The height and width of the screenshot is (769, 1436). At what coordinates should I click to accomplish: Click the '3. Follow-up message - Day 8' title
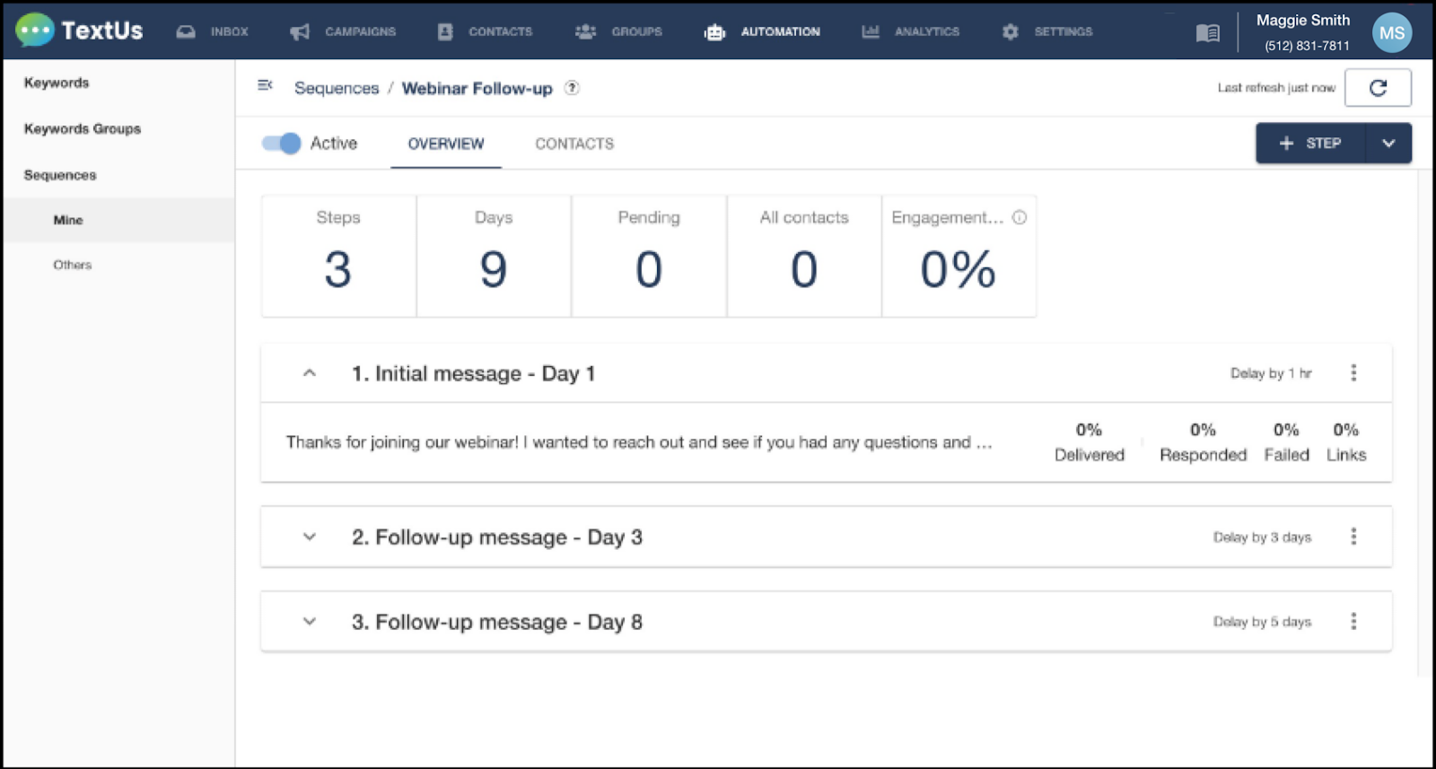497,622
